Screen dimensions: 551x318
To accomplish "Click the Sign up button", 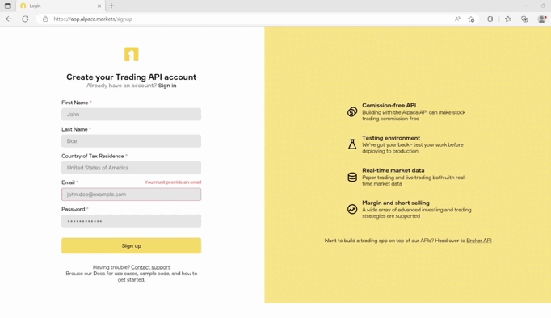I will (x=132, y=245).
